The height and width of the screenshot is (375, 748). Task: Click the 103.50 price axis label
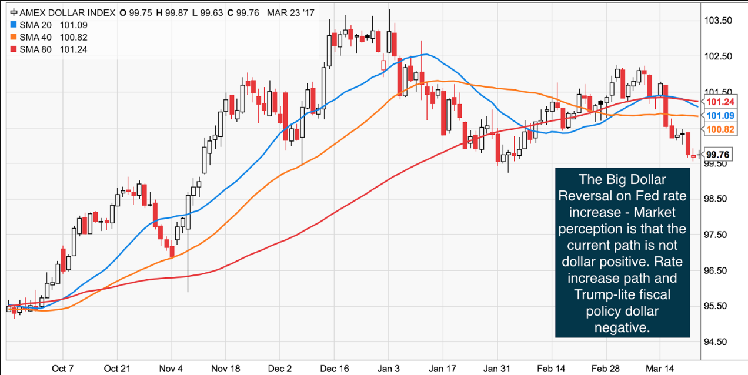[x=717, y=21]
